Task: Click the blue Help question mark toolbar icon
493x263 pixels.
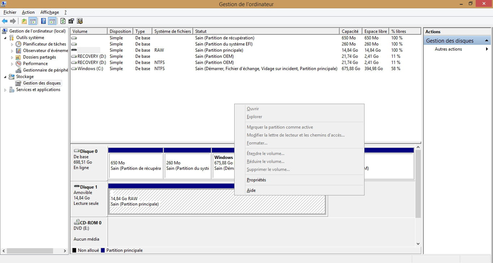Action: tap(43, 21)
